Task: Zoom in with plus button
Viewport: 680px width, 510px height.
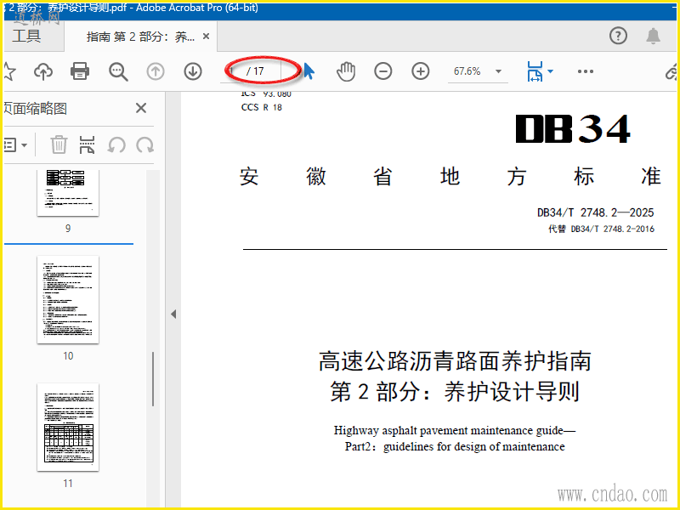Action: 421,71
